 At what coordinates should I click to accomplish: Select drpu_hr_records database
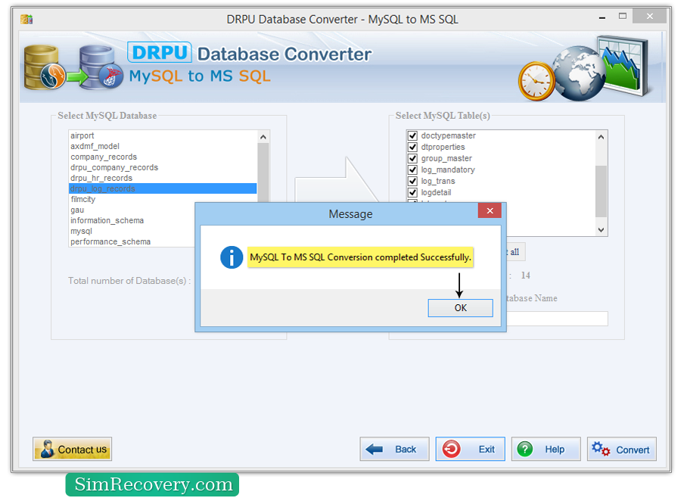click(163, 178)
